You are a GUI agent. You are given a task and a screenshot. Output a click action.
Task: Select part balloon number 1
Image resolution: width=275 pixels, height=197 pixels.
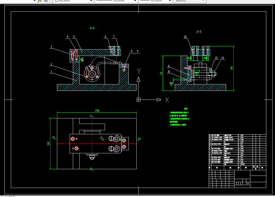tap(51, 71)
